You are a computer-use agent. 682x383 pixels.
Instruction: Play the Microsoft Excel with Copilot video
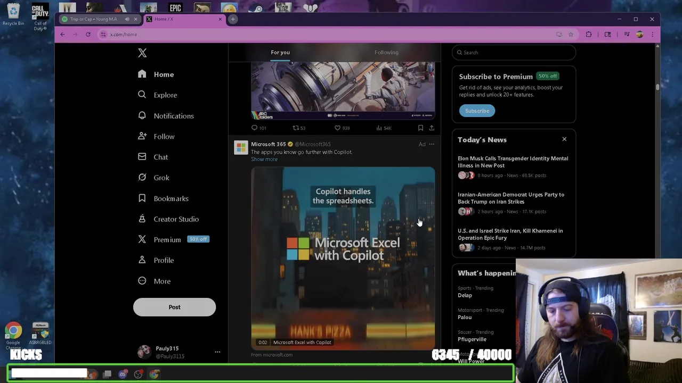click(x=343, y=258)
